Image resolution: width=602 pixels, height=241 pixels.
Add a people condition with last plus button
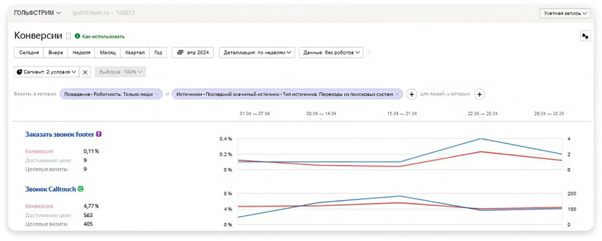(x=479, y=94)
